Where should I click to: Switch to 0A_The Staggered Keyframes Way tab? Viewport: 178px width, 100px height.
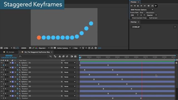click(x=37, y=52)
